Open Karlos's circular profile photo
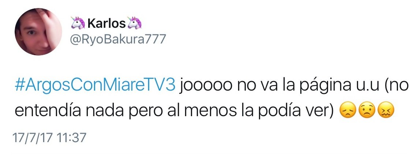The image size is (417, 160). click(38, 32)
